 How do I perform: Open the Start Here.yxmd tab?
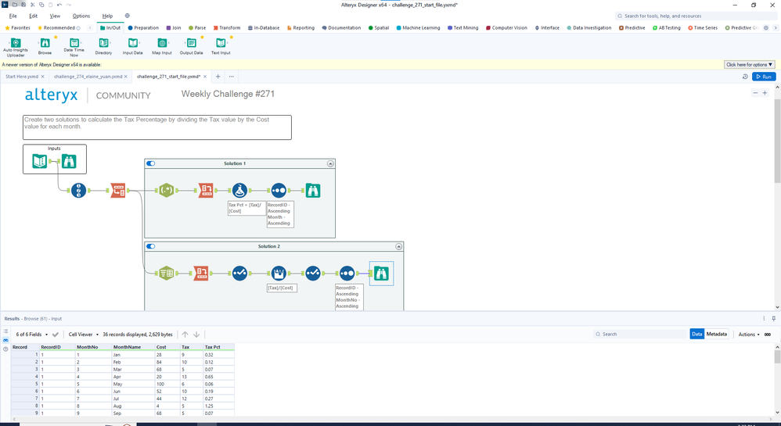[x=22, y=77]
